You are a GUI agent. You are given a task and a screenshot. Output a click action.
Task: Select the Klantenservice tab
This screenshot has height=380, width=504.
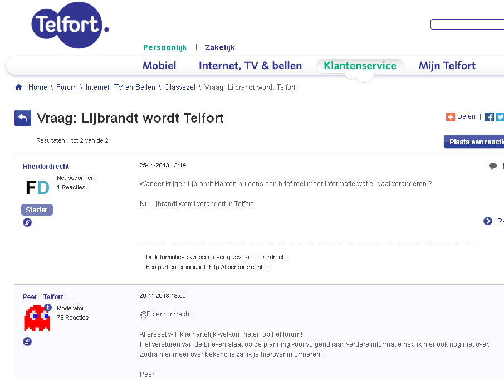point(360,66)
